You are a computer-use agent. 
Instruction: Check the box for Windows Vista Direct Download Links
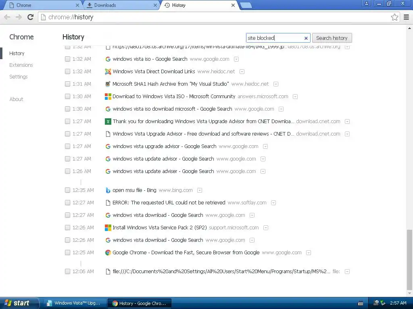(67, 72)
